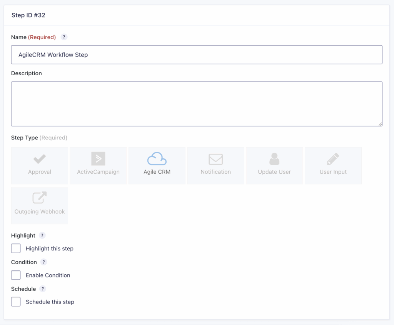
Task: Select the User Input pencil icon
Action: [333, 159]
